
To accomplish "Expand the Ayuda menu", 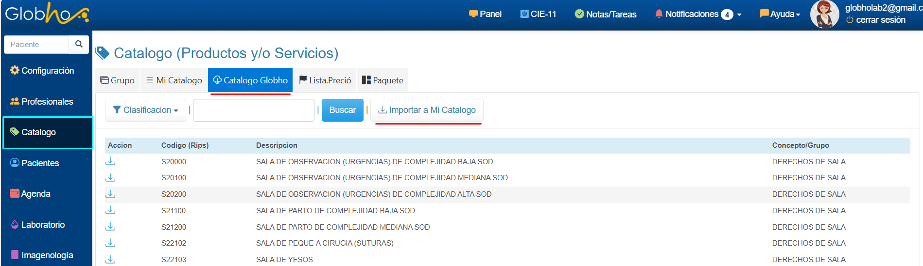I will 780,14.
